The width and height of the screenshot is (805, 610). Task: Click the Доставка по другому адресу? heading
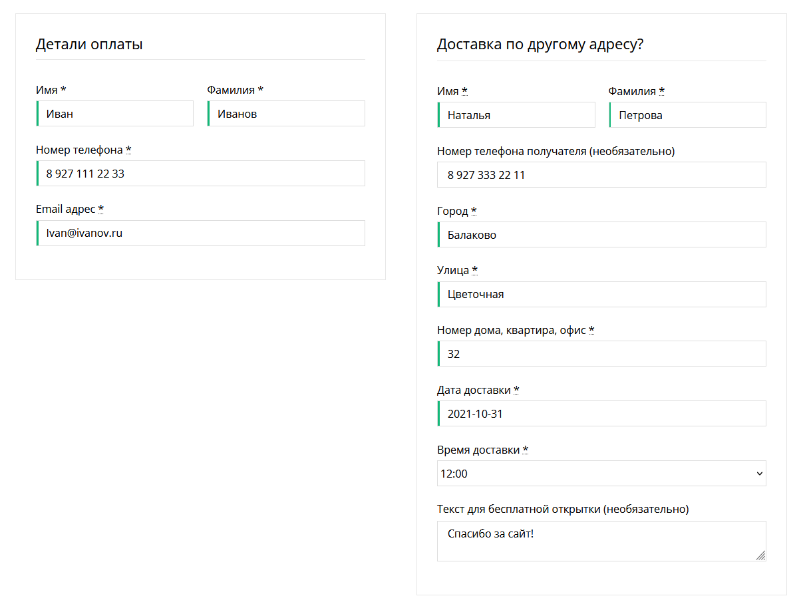[540, 45]
